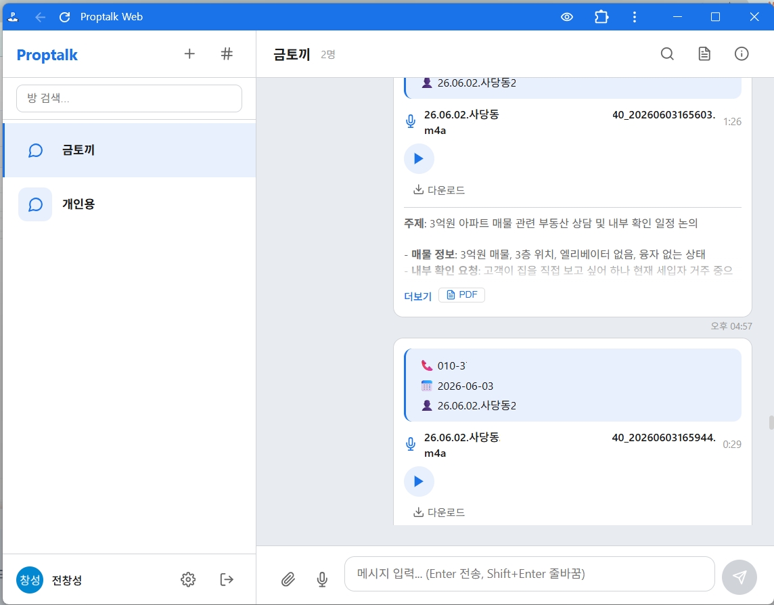Download the 40_20260603165603 m4a file
This screenshot has height=605, width=774.
coord(439,190)
